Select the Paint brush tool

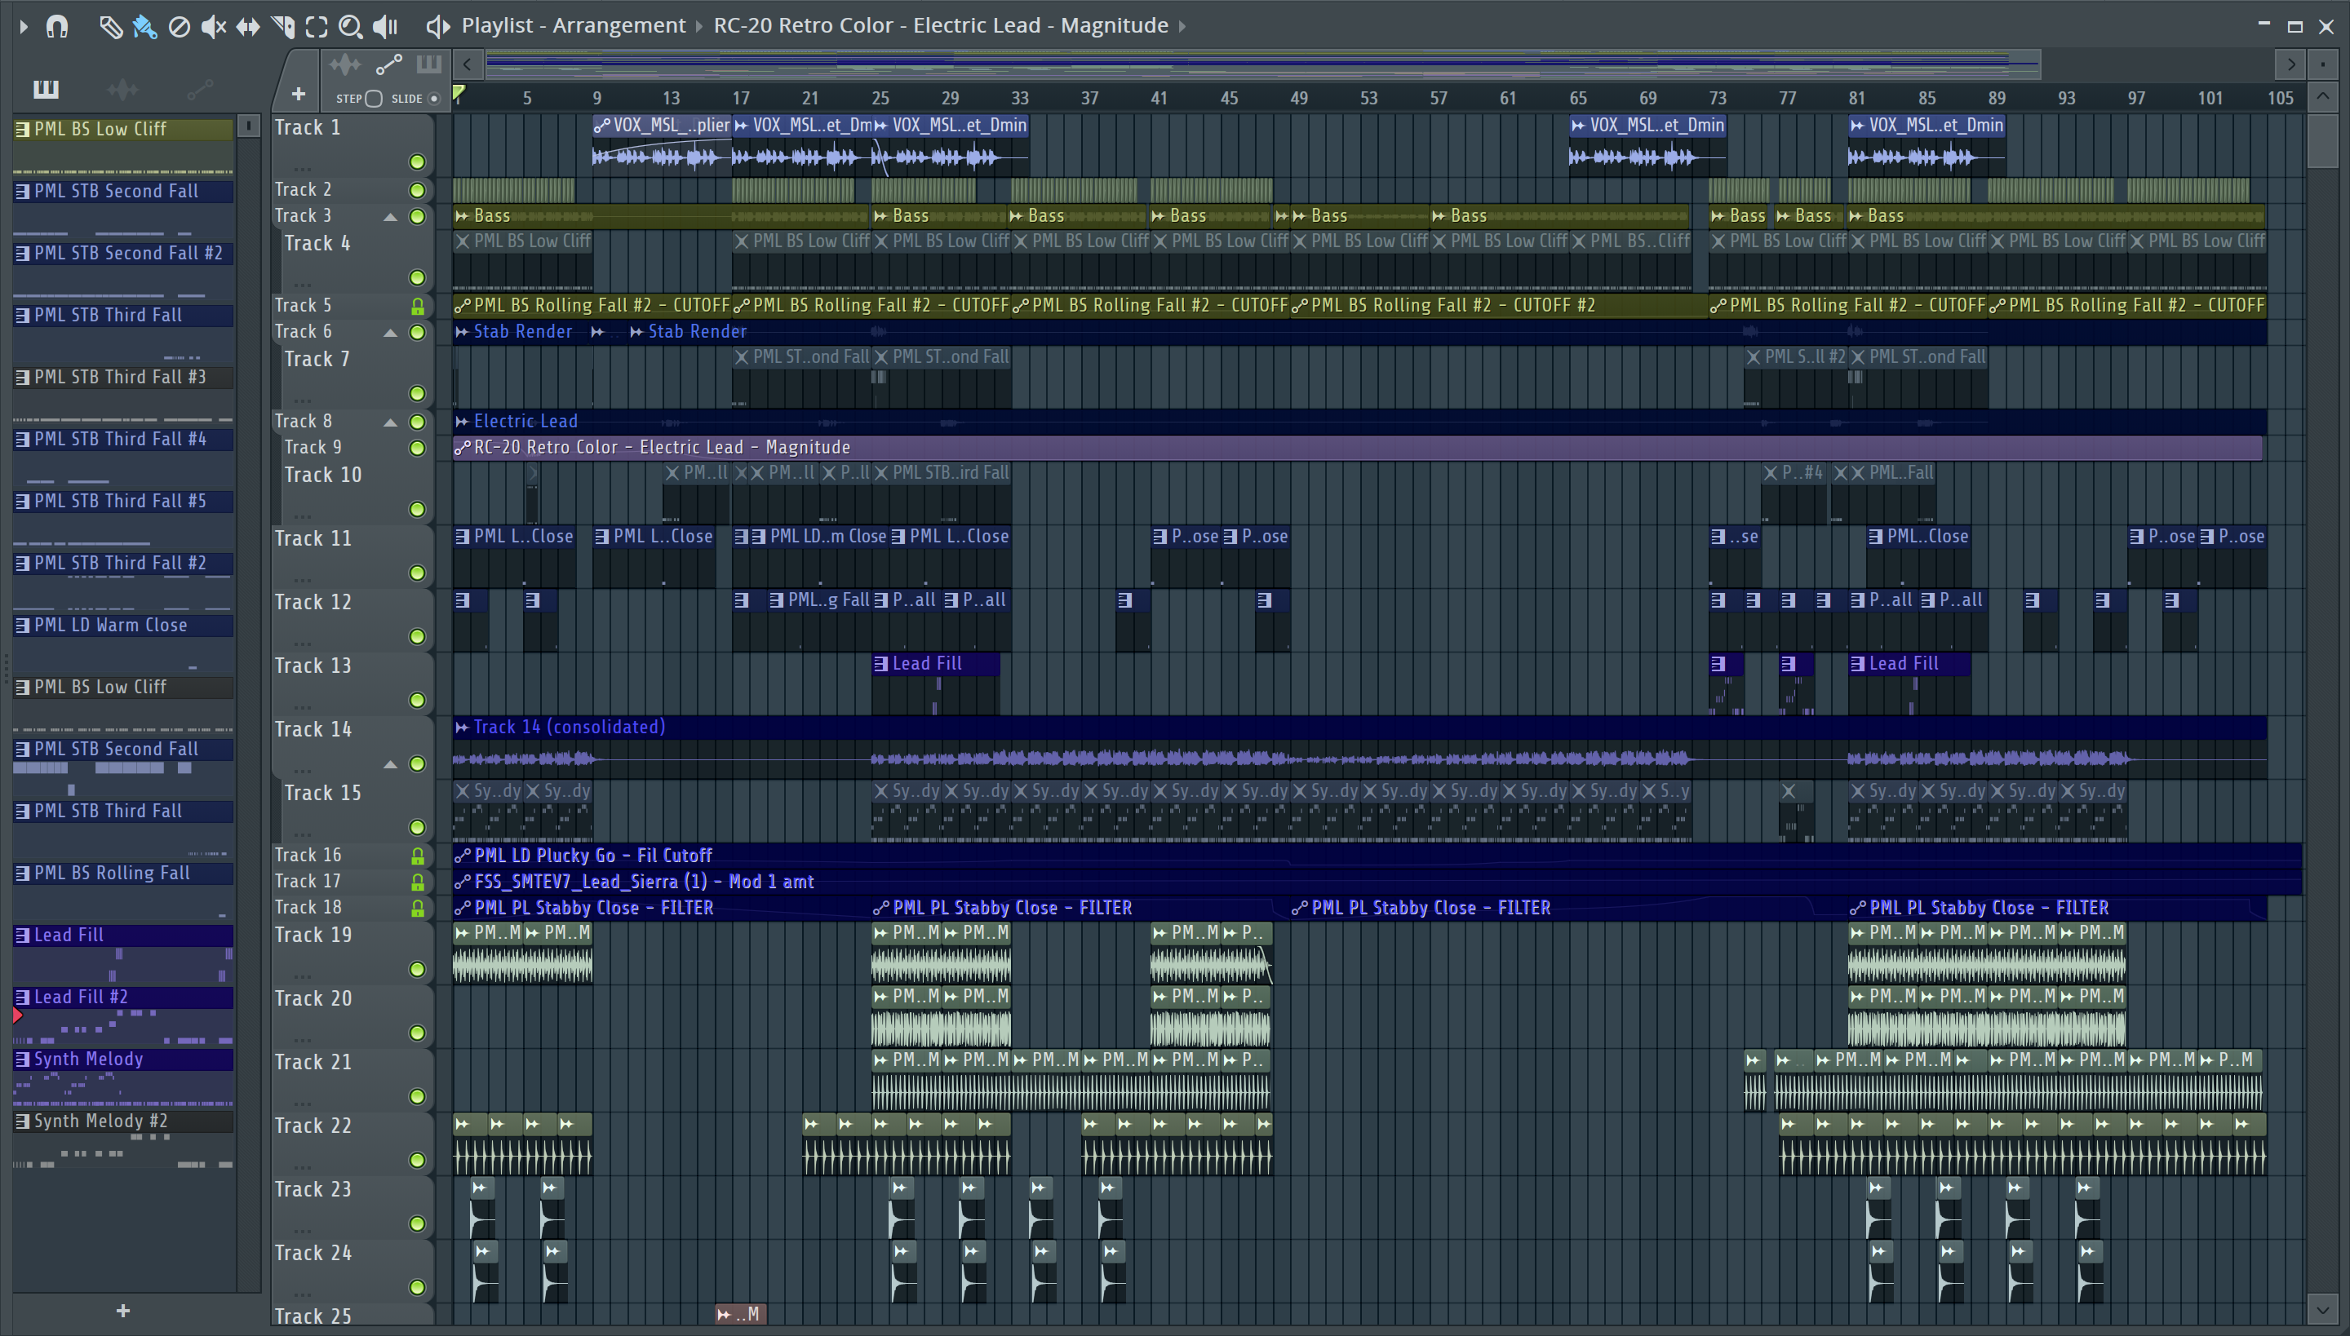point(144,26)
